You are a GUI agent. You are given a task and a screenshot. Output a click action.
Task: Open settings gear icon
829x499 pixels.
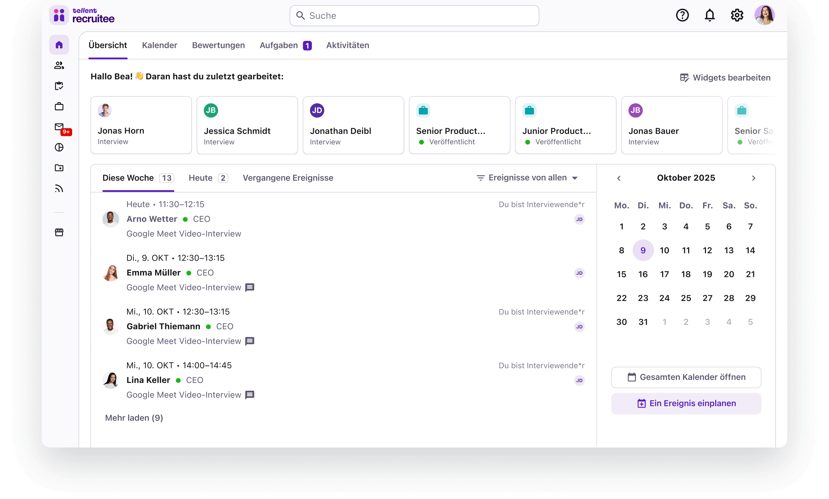click(x=737, y=15)
